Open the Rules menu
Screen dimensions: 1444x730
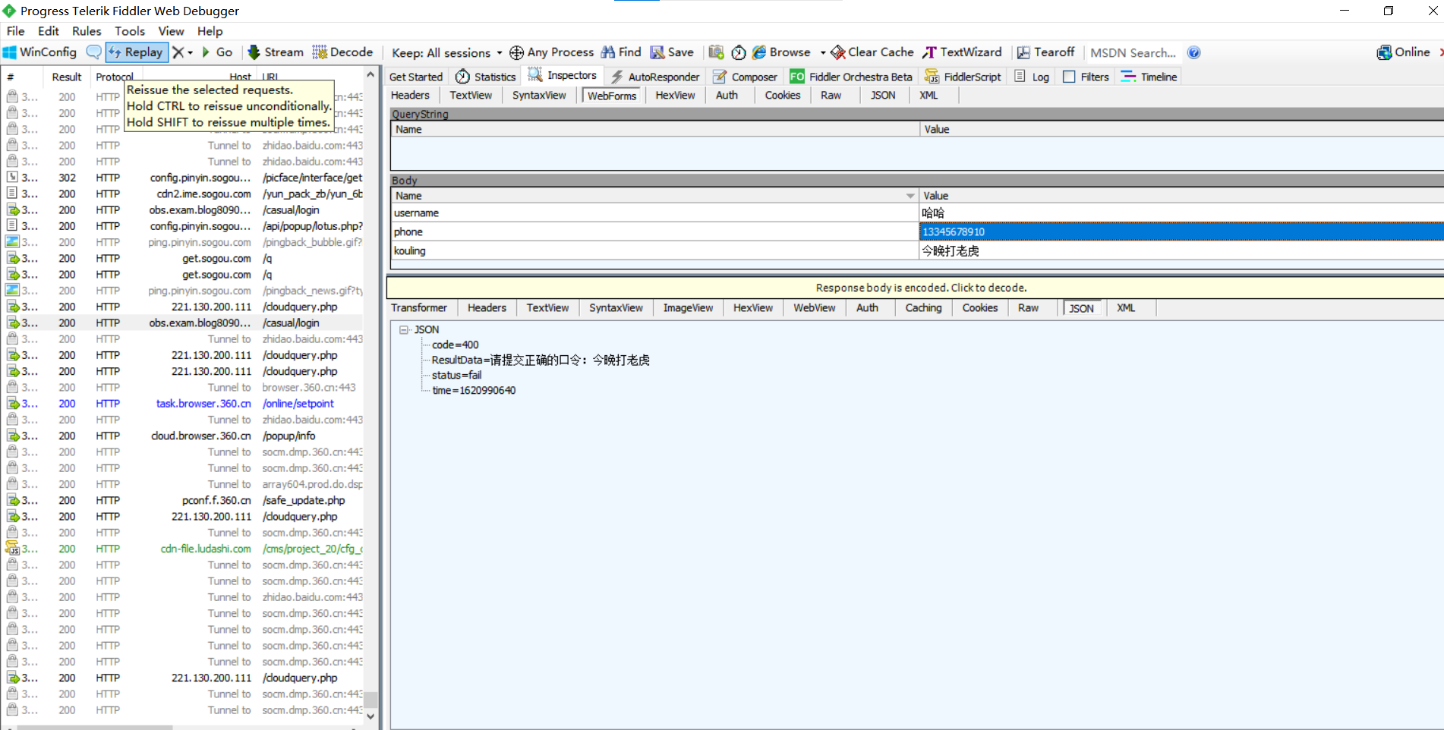pyautogui.click(x=87, y=31)
